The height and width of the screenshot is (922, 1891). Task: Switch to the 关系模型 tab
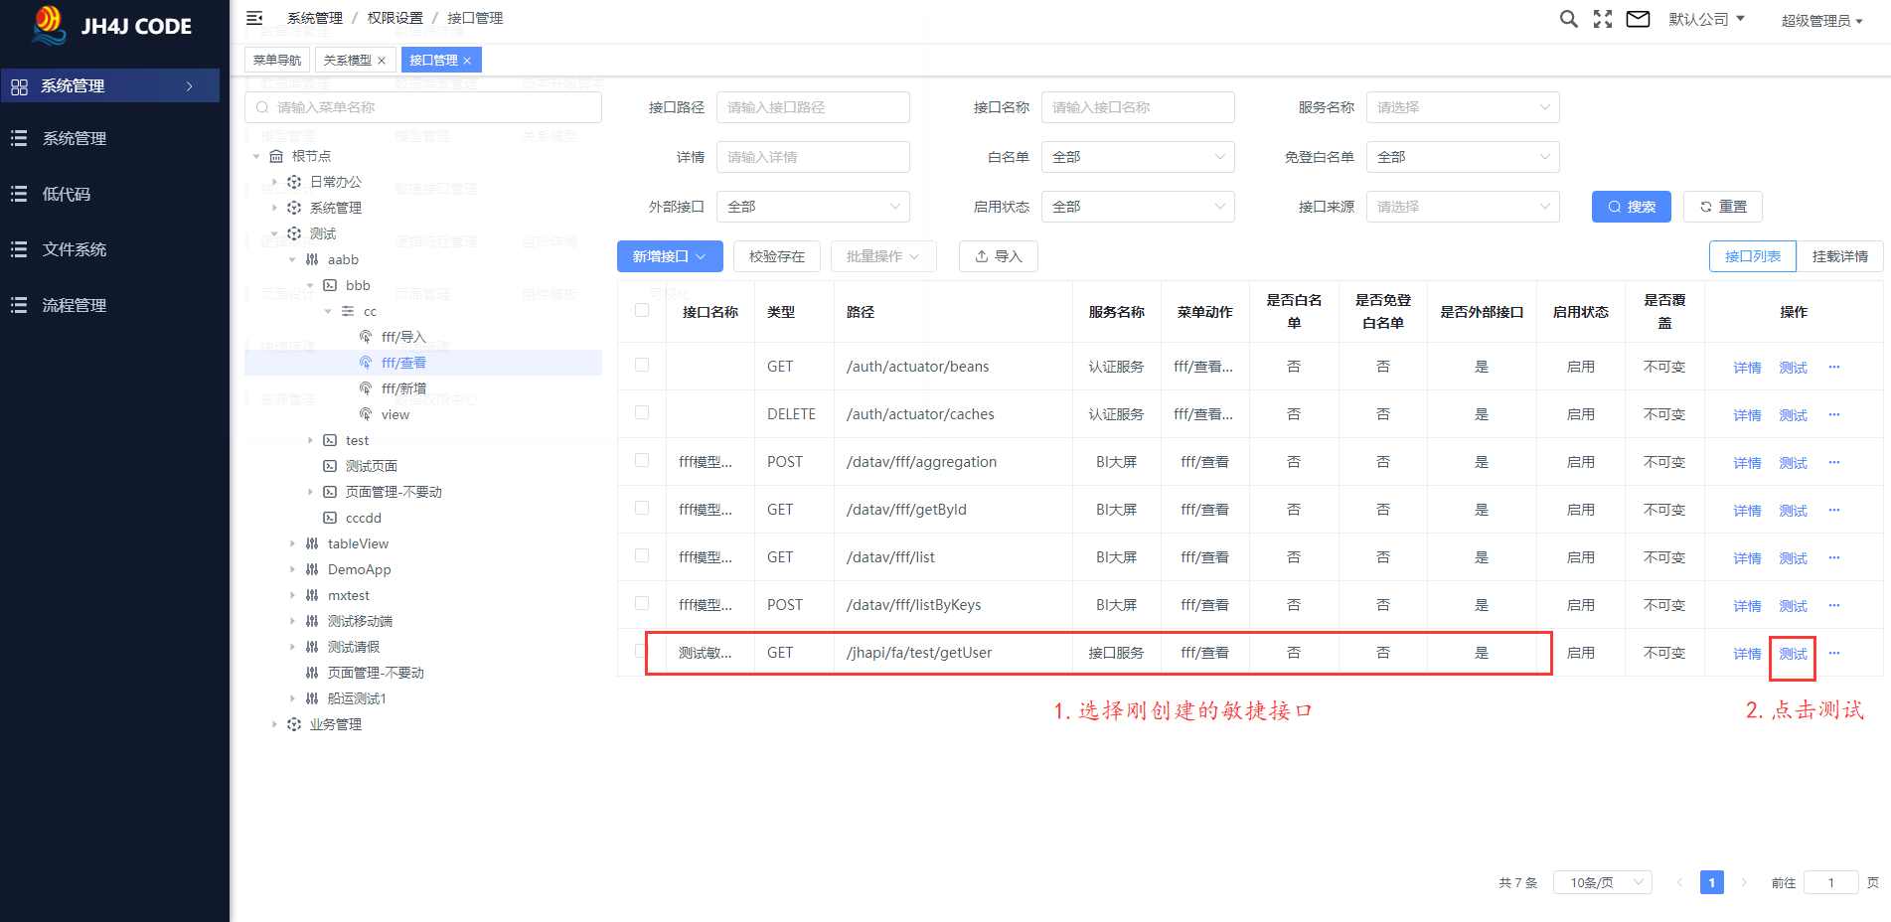tap(348, 61)
